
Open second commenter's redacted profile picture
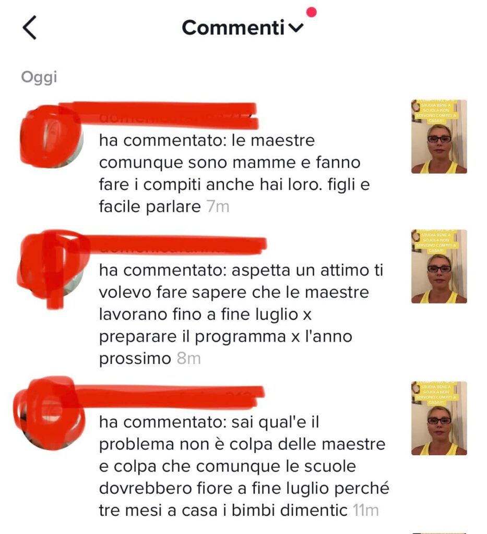[x=52, y=266]
